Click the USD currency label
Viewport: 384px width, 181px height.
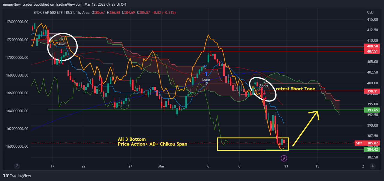point(370,12)
